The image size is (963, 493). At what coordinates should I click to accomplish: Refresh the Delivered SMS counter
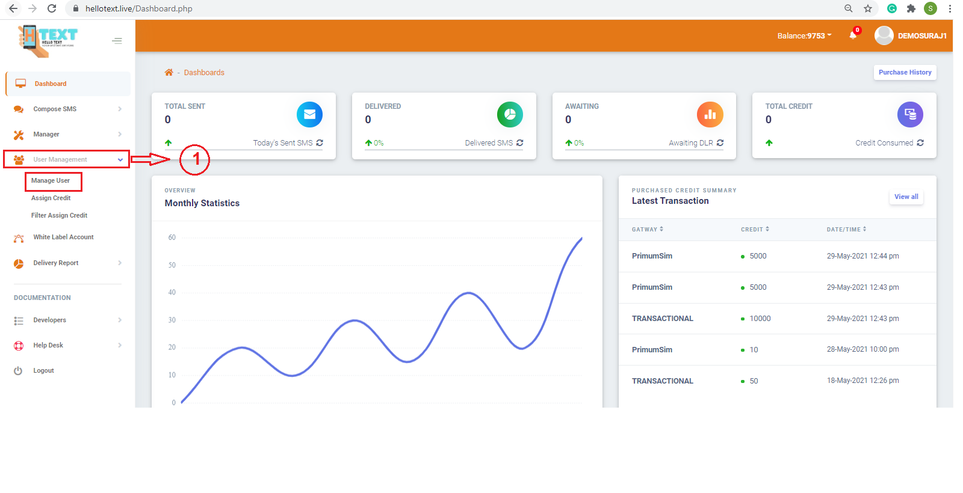(x=520, y=143)
